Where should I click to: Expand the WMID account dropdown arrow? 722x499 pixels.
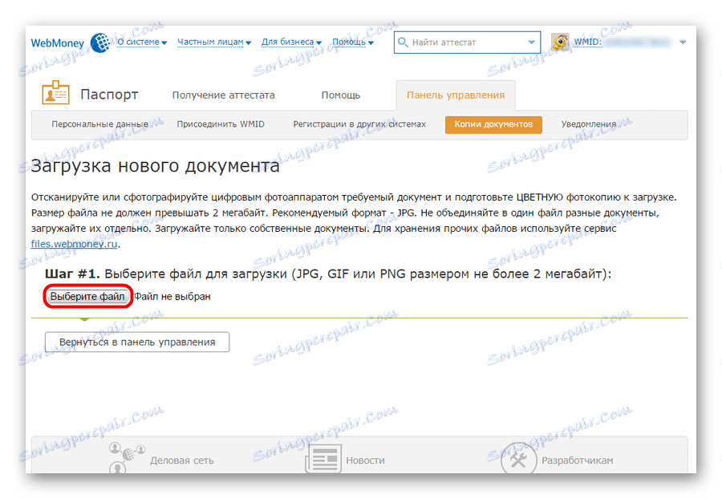point(683,43)
